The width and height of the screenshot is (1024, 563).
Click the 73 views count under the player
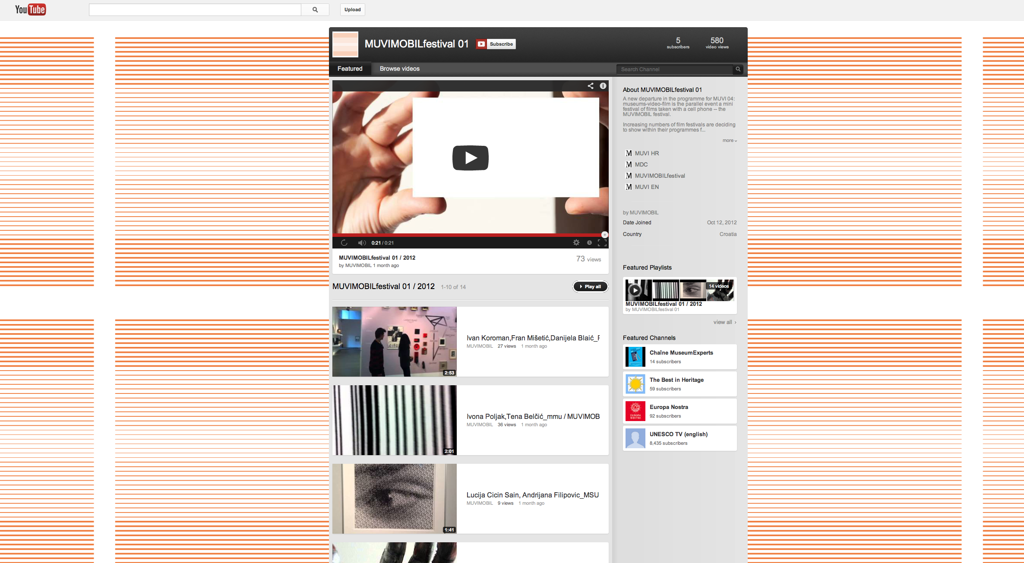coord(588,259)
